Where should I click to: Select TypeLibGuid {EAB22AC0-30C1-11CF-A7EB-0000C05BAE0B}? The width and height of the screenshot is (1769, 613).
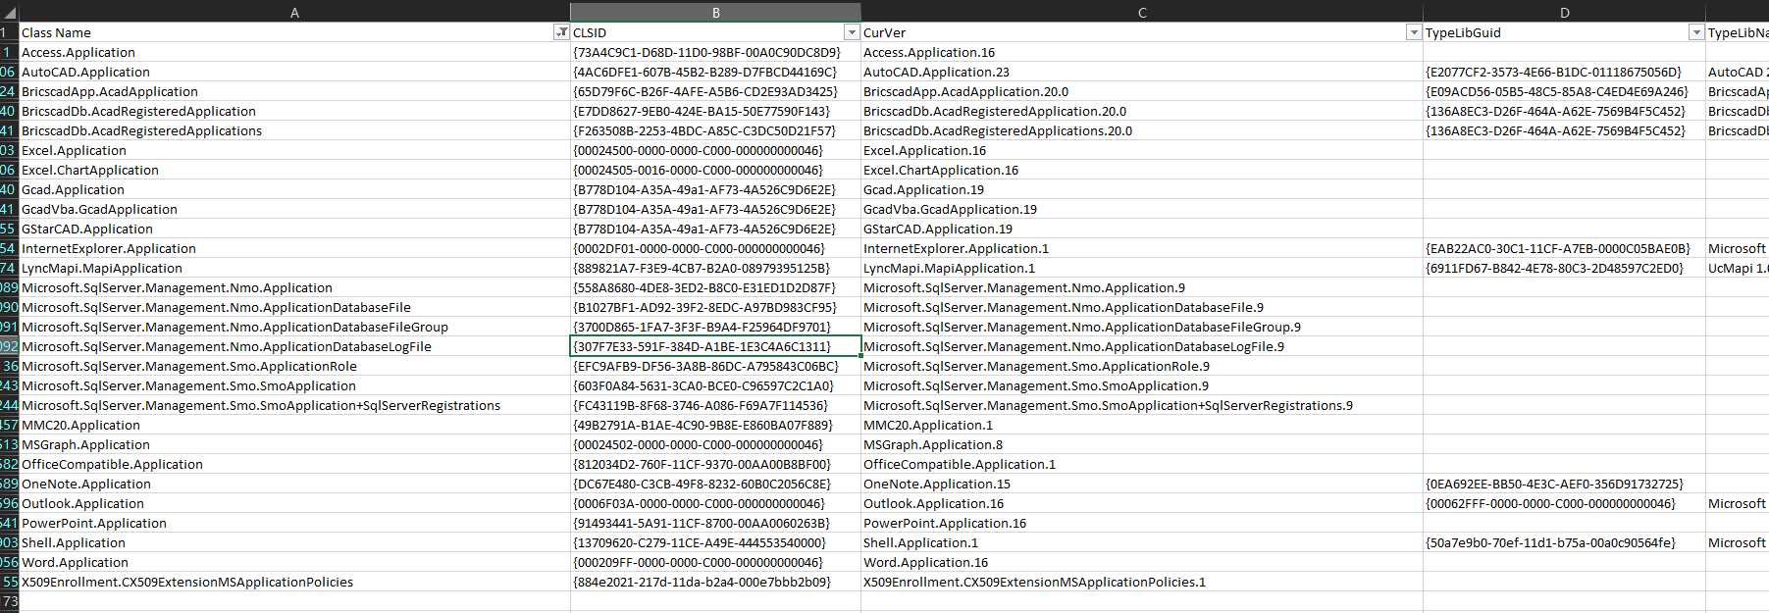1564,248
